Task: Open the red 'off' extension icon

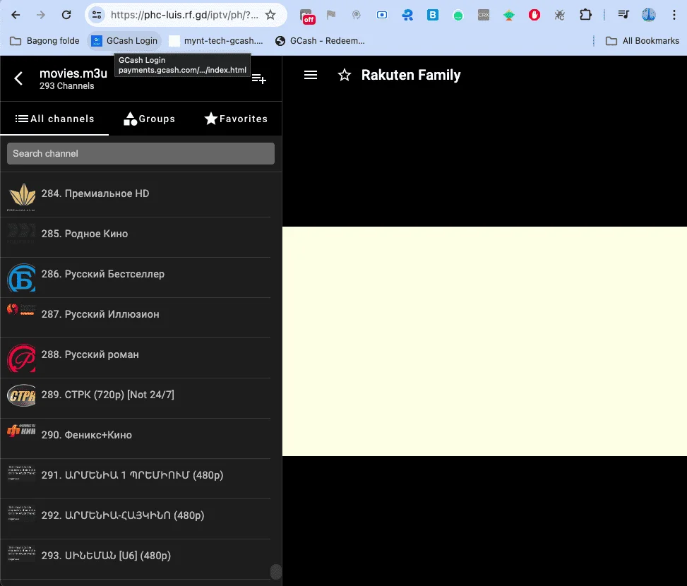Action: pos(306,16)
